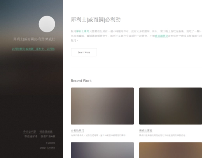This screenshot has height=158, width=210.
Task: Click the 必利勁藥局 title under the first image
Action: point(77,130)
